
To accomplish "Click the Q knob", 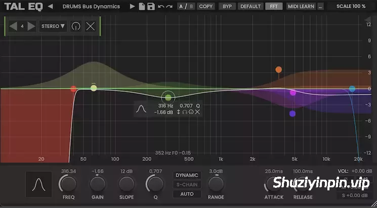I will [155, 184].
